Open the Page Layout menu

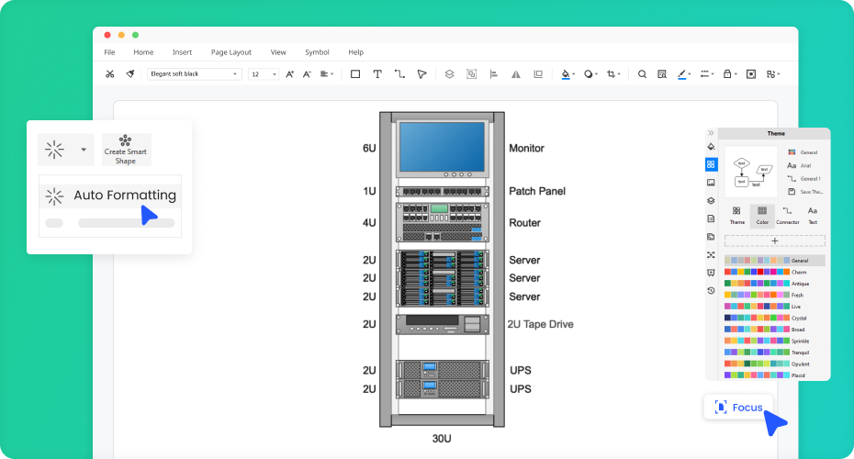[x=230, y=52]
